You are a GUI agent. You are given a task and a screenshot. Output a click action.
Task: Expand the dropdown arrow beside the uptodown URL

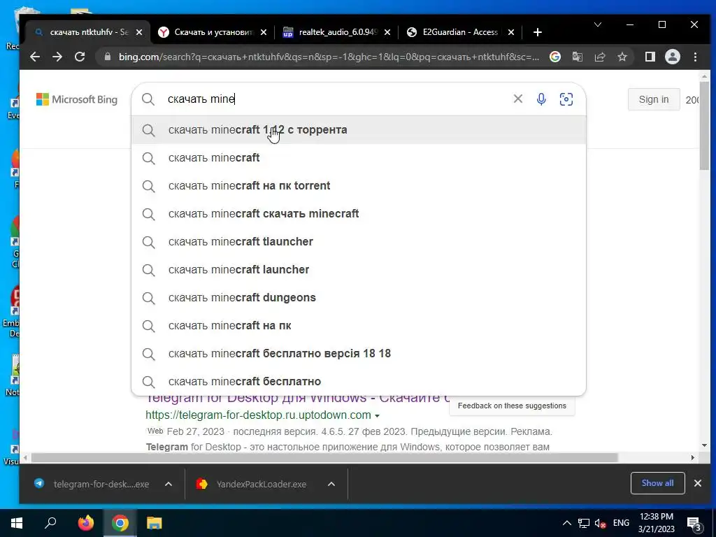(377, 416)
